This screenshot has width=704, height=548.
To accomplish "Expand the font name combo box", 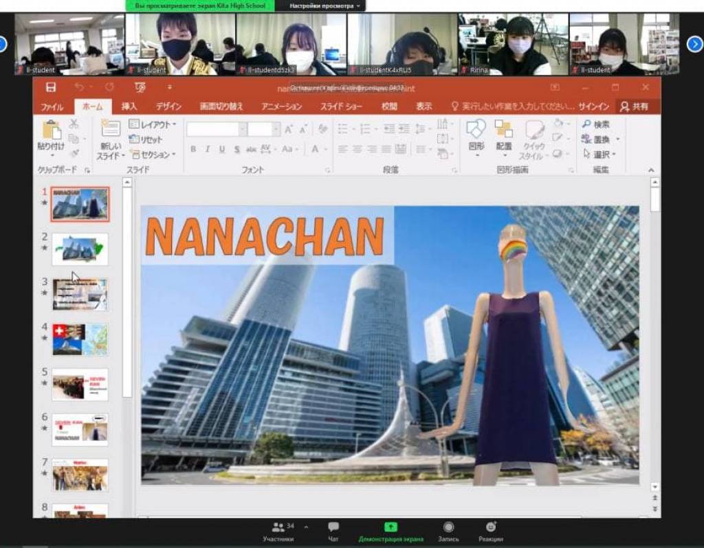I will pos(243,129).
